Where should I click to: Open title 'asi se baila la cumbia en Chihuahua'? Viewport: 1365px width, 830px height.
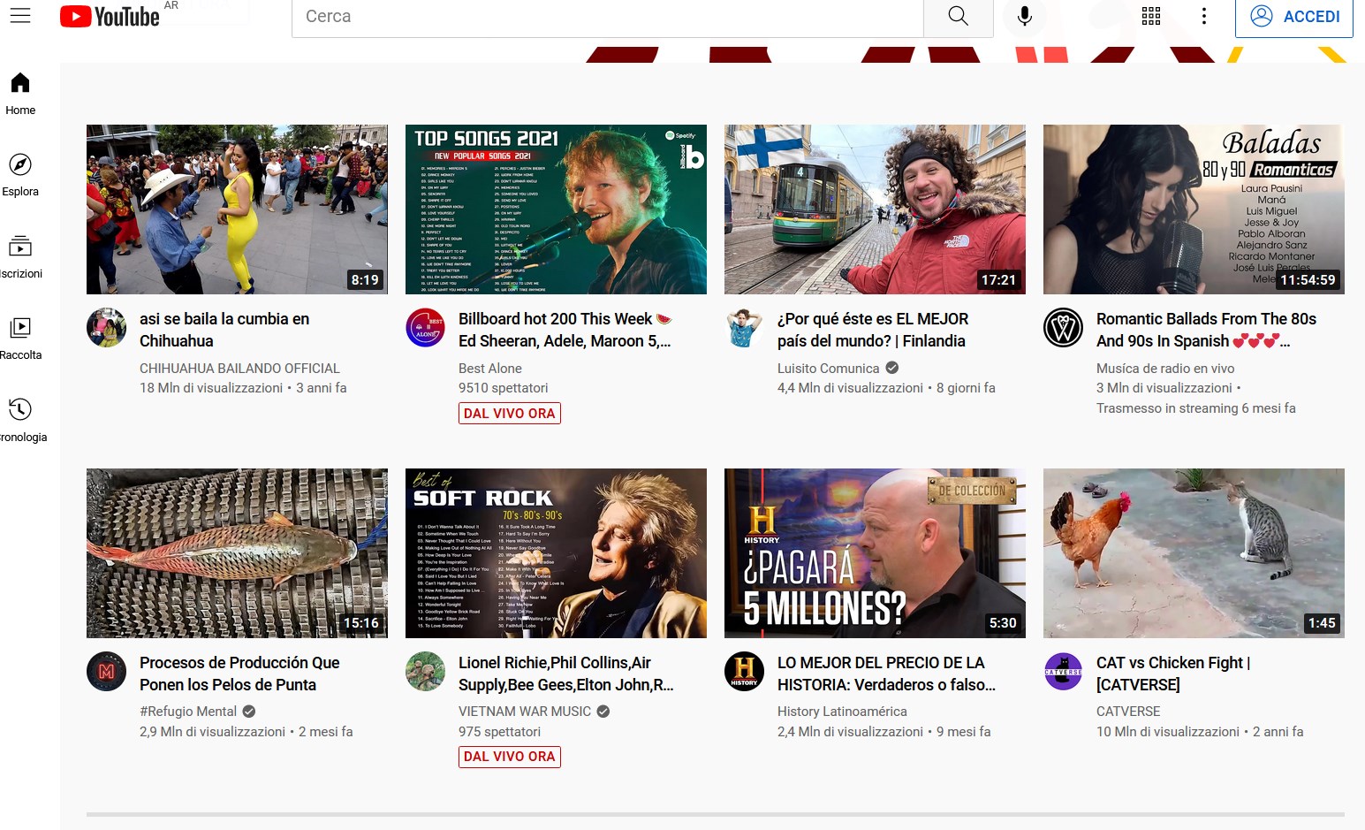224,330
